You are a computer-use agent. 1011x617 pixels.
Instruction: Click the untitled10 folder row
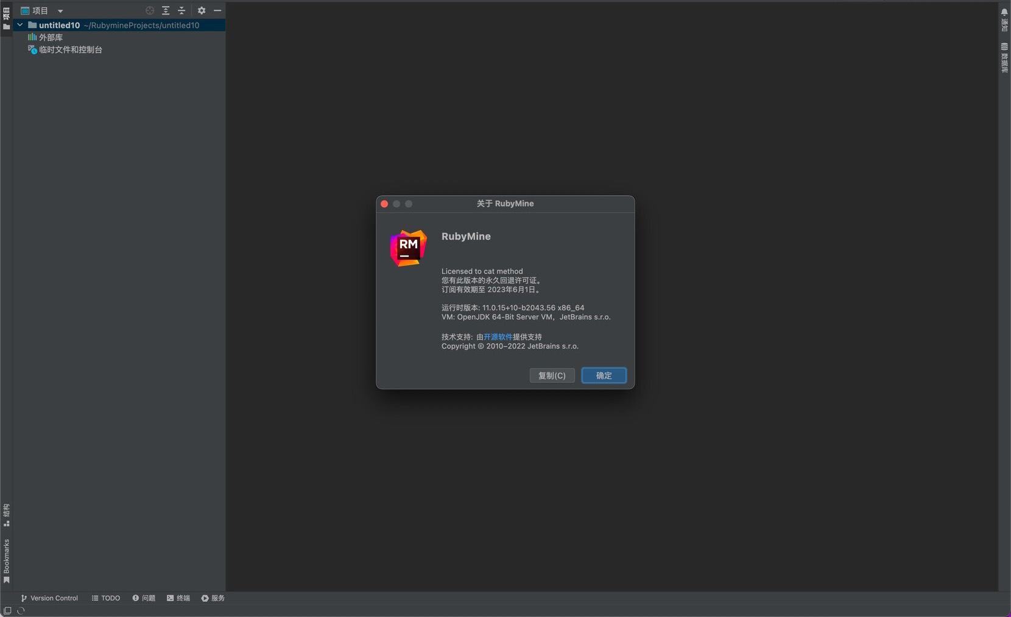click(119, 25)
